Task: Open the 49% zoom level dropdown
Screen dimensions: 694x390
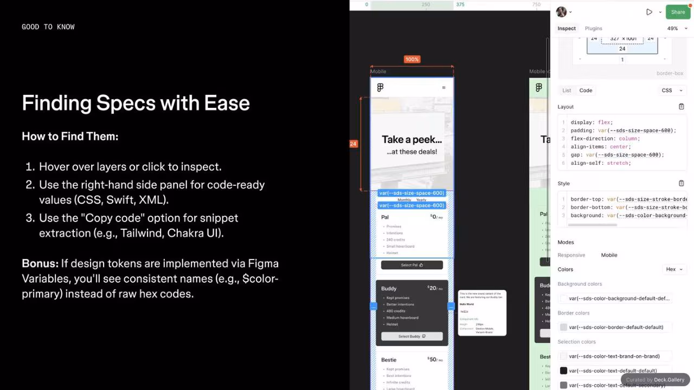Action: click(677, 28)
